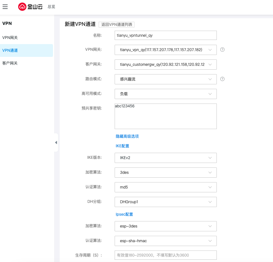Click 返回VPN通道列表 button
Image resolution: width=273 pixels, height=262 pixels.
tap(117, 25)
